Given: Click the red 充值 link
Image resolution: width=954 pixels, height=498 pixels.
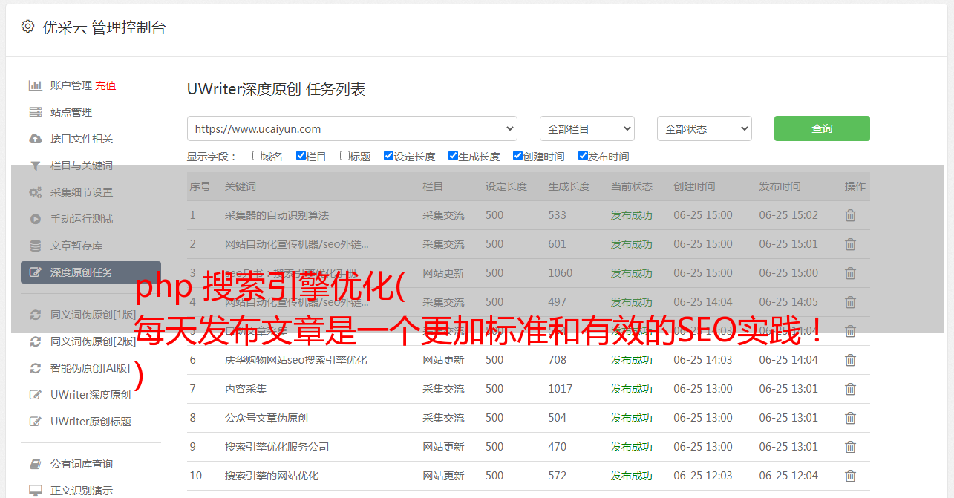Looking at the screenshot, I should point(105,85).
